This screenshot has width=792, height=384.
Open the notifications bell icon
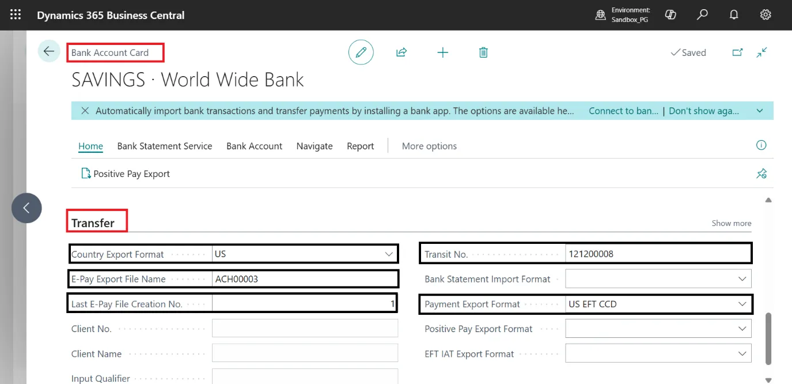pyautogui.click(x=734, y=15)
